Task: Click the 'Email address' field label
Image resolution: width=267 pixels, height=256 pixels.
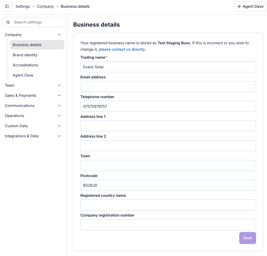Action: click(x=93, y=77)
